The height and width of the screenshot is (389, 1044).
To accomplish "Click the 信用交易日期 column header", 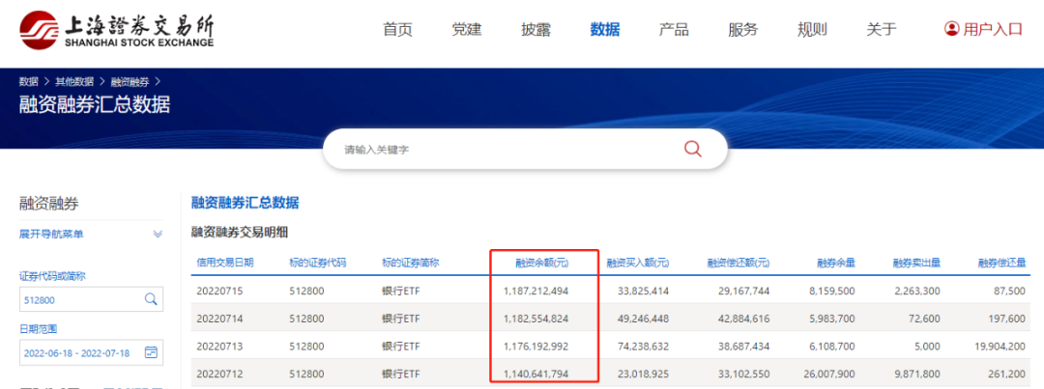I will [x=225, y=263].
